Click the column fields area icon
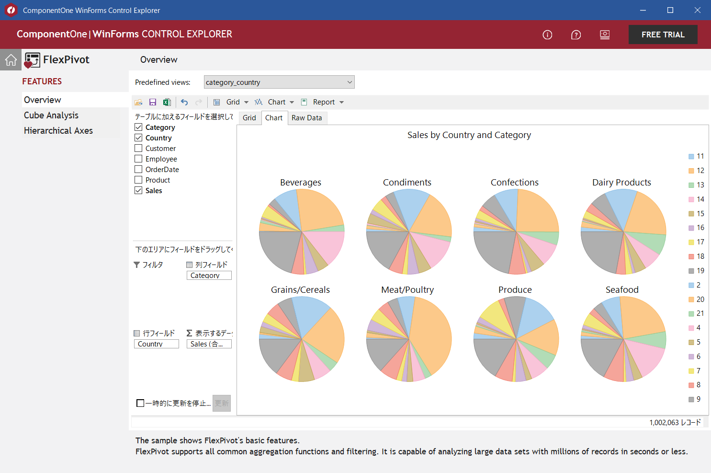The width and height of the screenshot is (711, 473). (190, 265)
